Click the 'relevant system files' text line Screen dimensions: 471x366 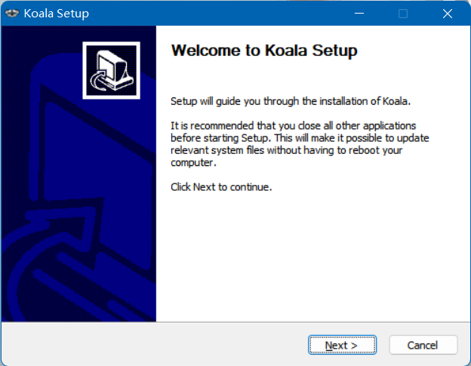point(286,150)
